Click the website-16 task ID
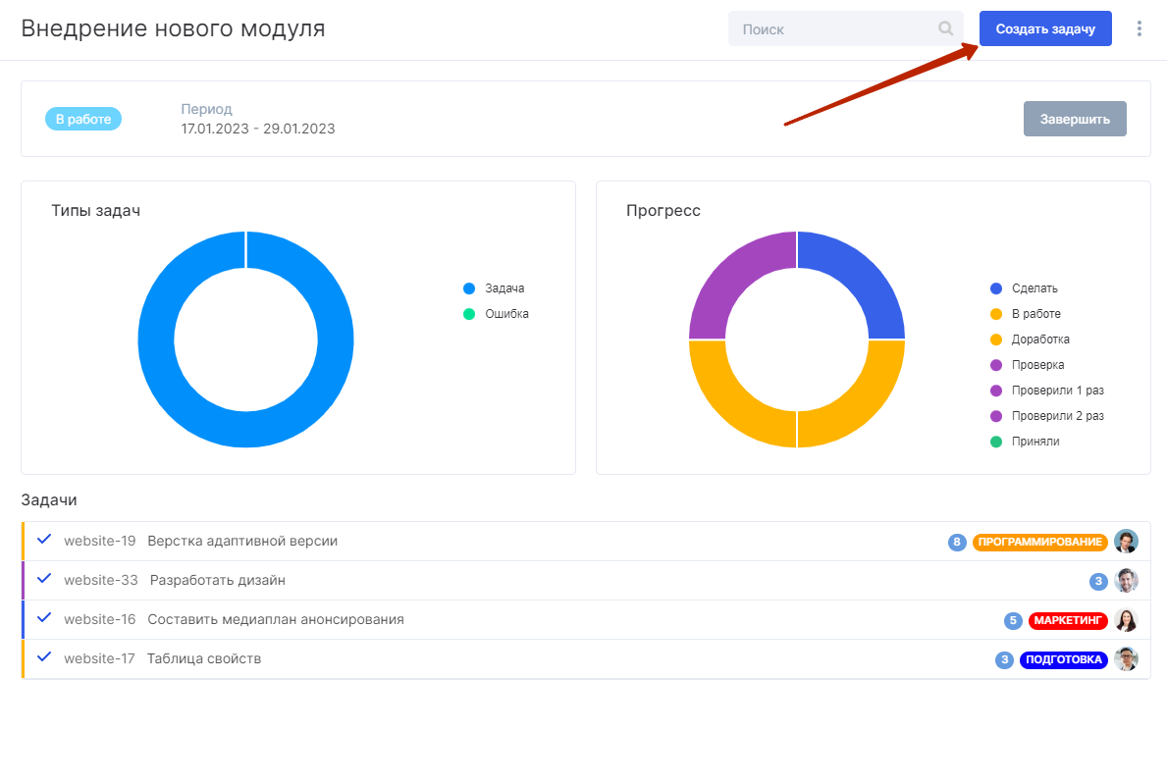The width and height of the screenshot is (1167, 783). pos(100,619)
